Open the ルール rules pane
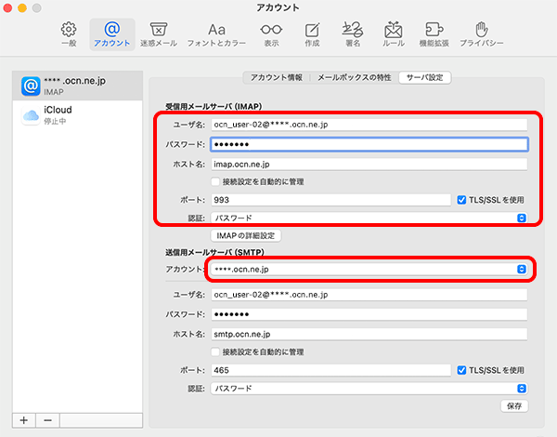 (394, 34)
